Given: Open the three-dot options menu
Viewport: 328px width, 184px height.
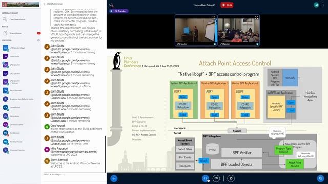Looking at the screenshot, I should (323, 5).
